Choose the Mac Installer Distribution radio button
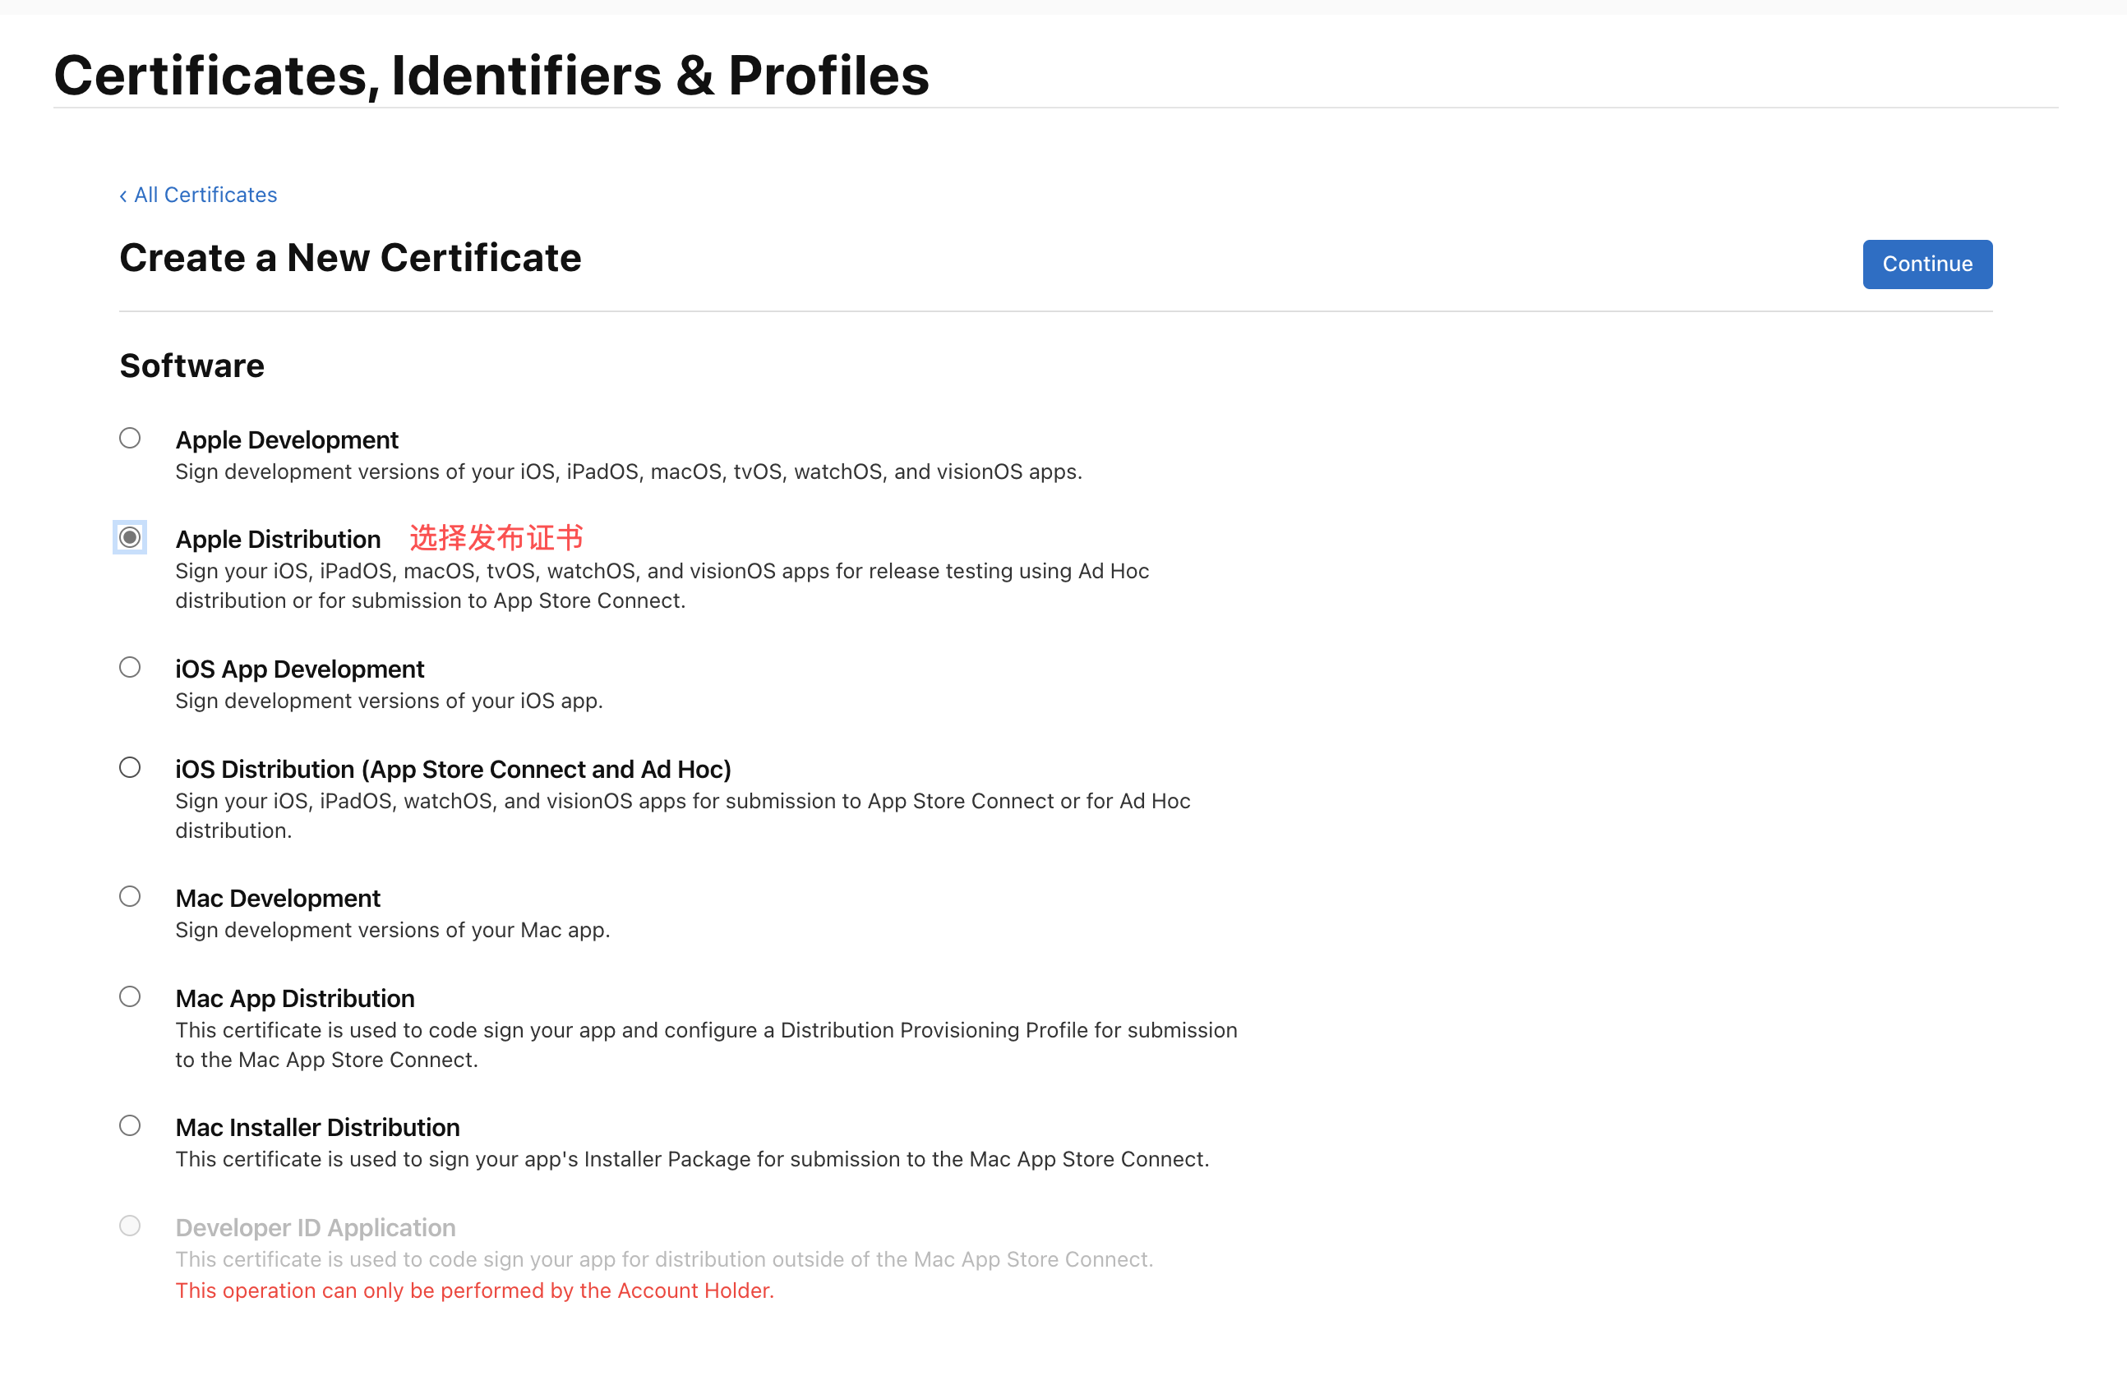Image resolution: width=2127 pixels, height=1380 pixels. pyautogui.click(x=130, y=1125)
